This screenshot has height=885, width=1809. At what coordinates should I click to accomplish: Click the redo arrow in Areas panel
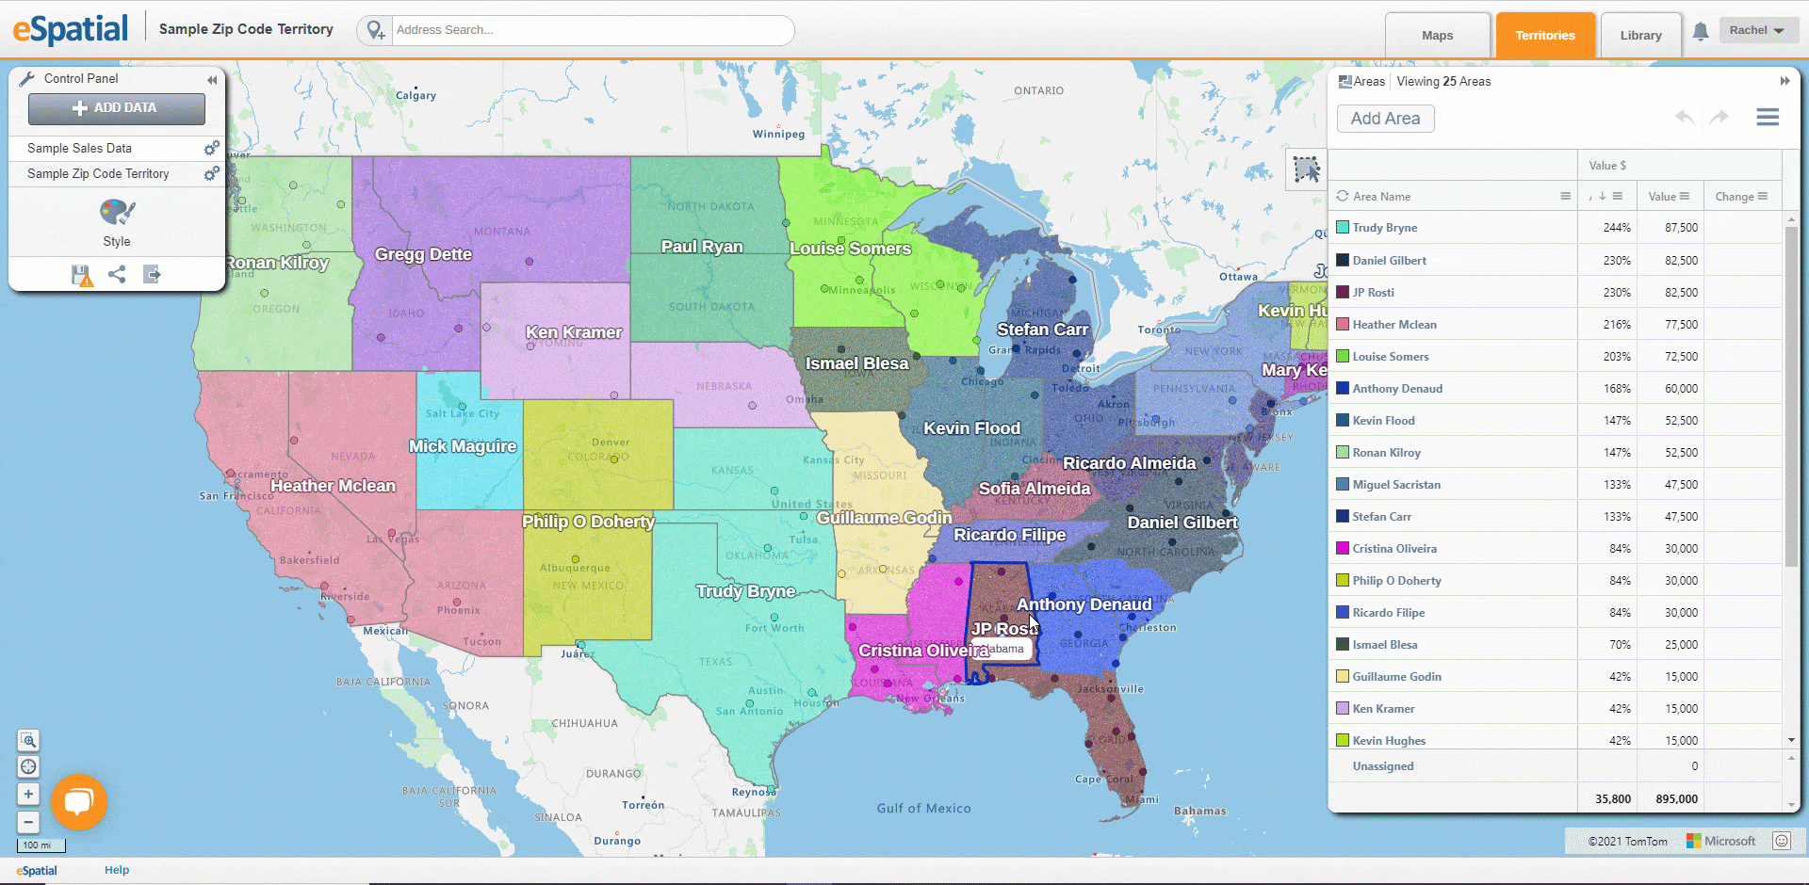click(1719, 117)
